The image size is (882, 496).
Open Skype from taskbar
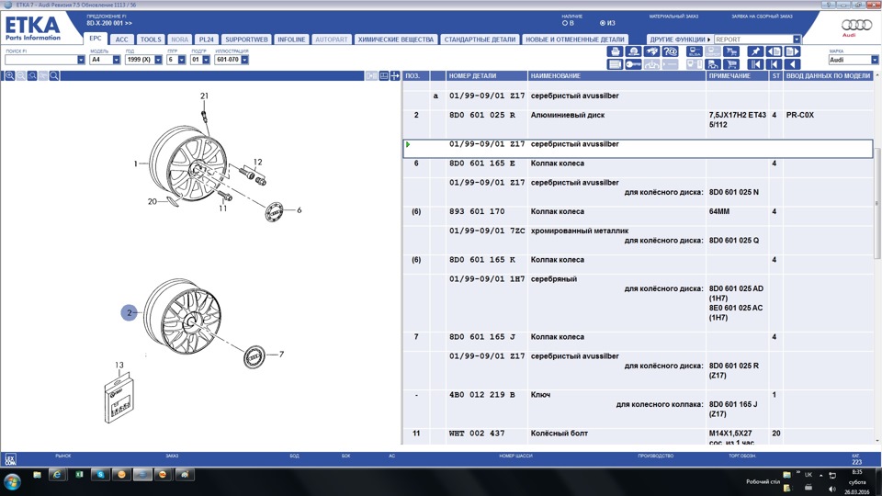100,475
